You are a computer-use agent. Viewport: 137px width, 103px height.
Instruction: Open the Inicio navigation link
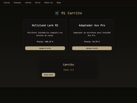pos(7,3)
